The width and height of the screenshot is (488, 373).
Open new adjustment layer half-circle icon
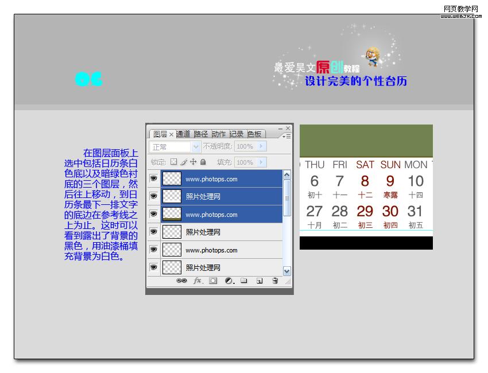pos(229,281)
